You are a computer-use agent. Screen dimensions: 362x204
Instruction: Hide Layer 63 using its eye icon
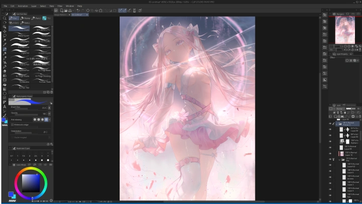[x=330, y=135]
